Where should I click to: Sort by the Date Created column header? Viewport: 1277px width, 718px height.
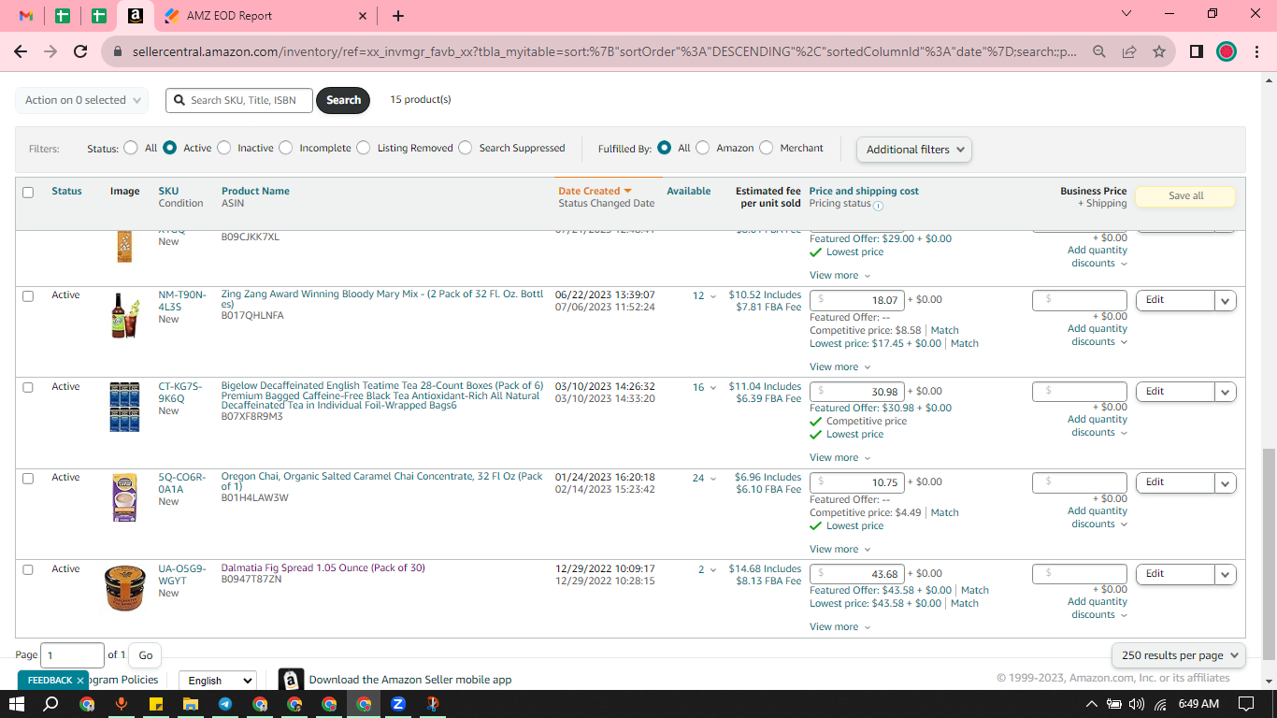click(x=595, y=191)
